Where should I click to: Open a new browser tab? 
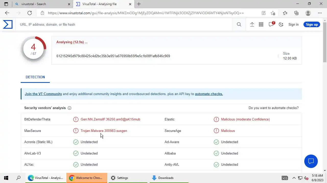click(x=139, y=4)
